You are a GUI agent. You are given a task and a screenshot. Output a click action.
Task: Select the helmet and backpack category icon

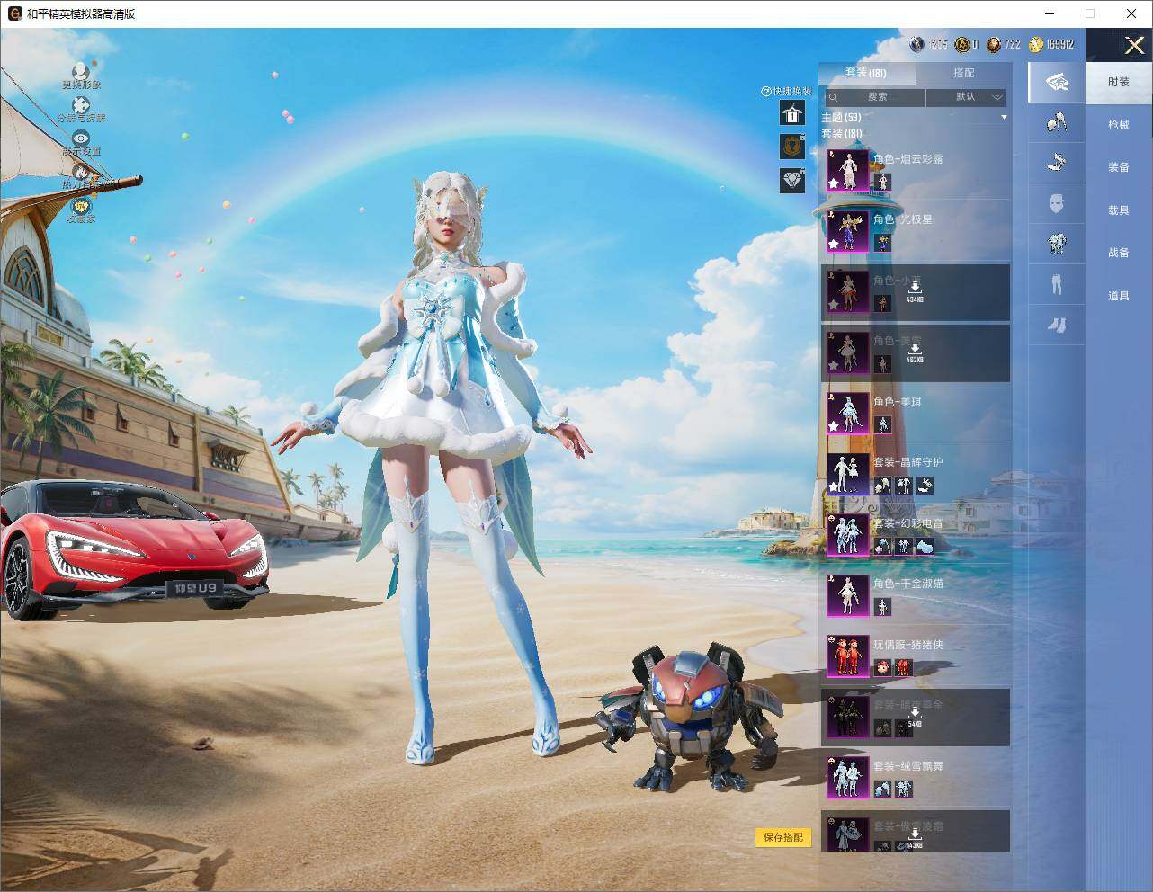click(1057, 121)
